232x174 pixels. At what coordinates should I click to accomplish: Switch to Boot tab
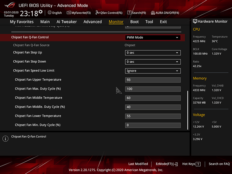[x=134, y=22]
